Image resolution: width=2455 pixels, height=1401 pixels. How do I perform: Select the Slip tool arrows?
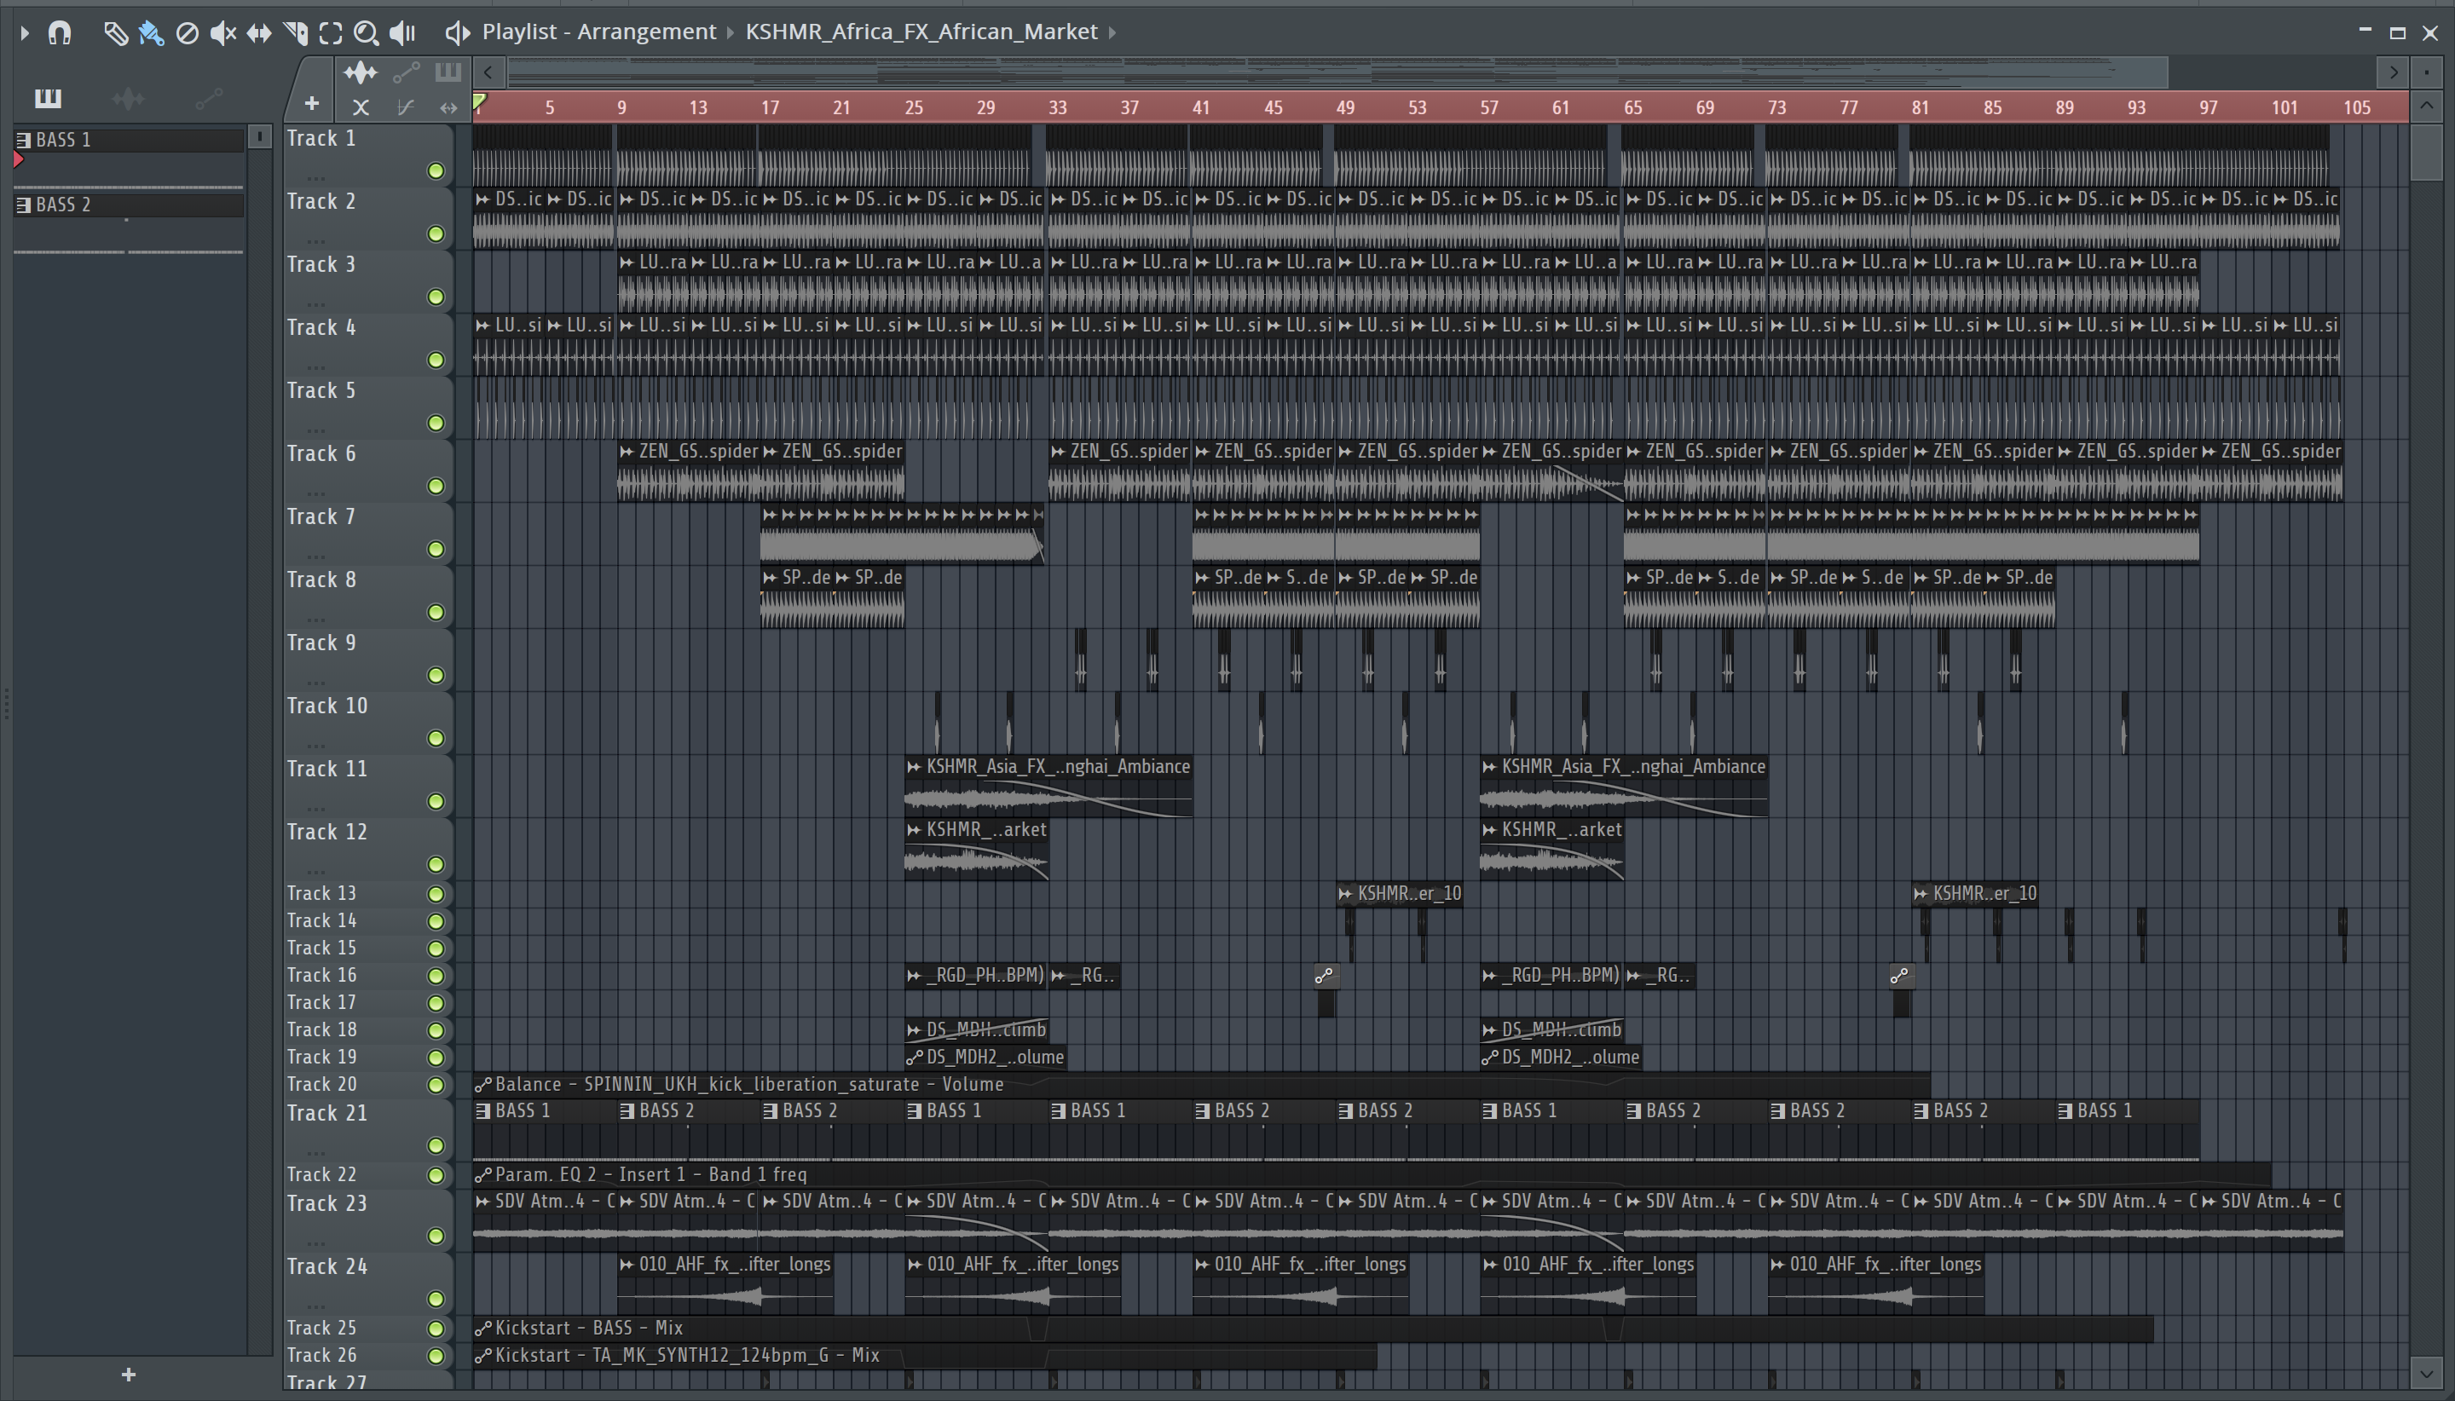tap(259, 34)
